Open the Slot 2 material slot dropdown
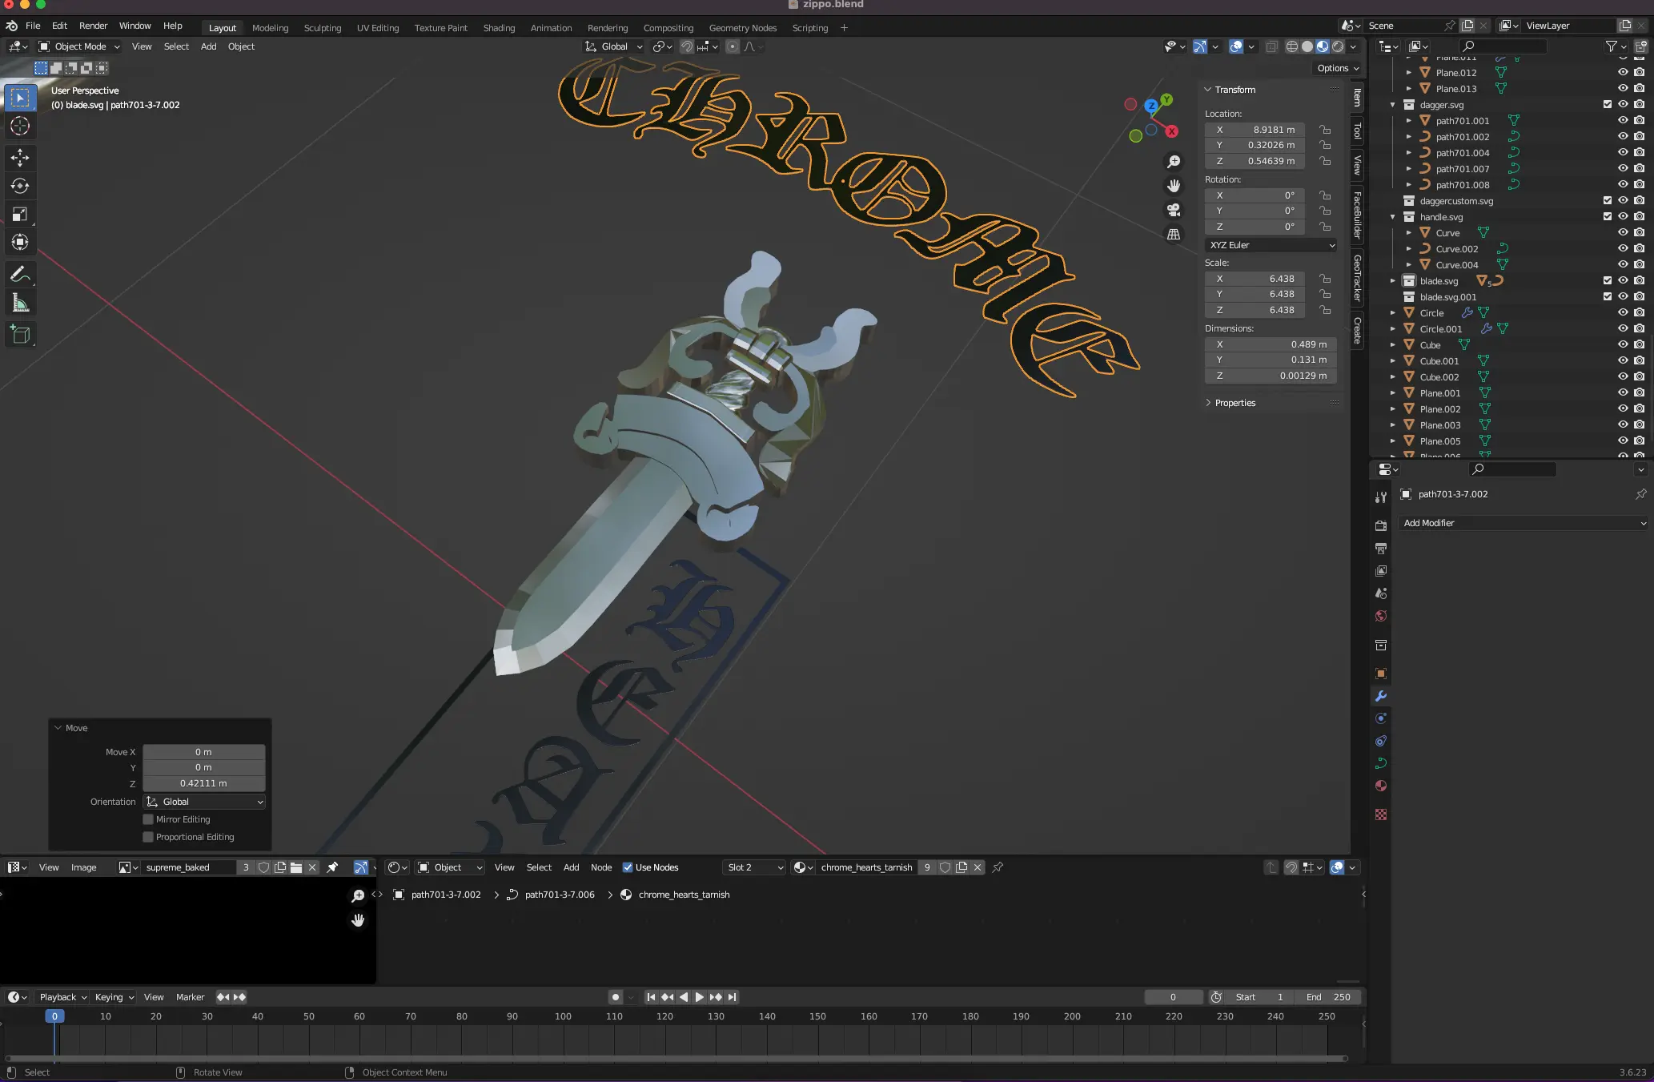This screenshot has width=1654, height=1082. [x=754, y=867]
